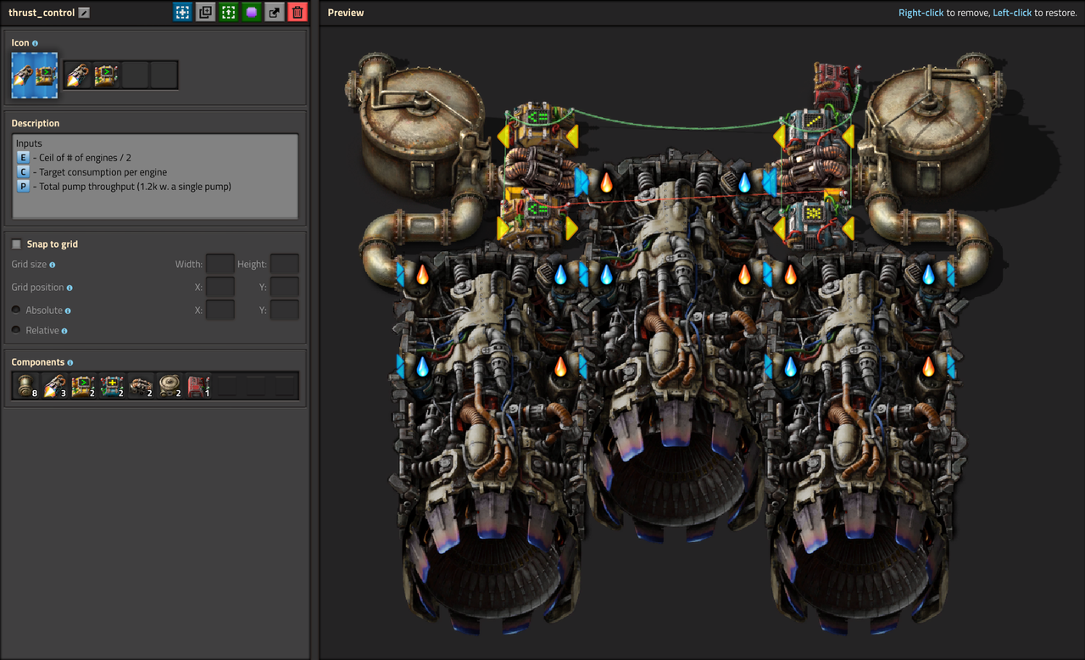Click the info icon next to Grid size
This screenshot has width=1085, height=660.
[x=53, y=266]
